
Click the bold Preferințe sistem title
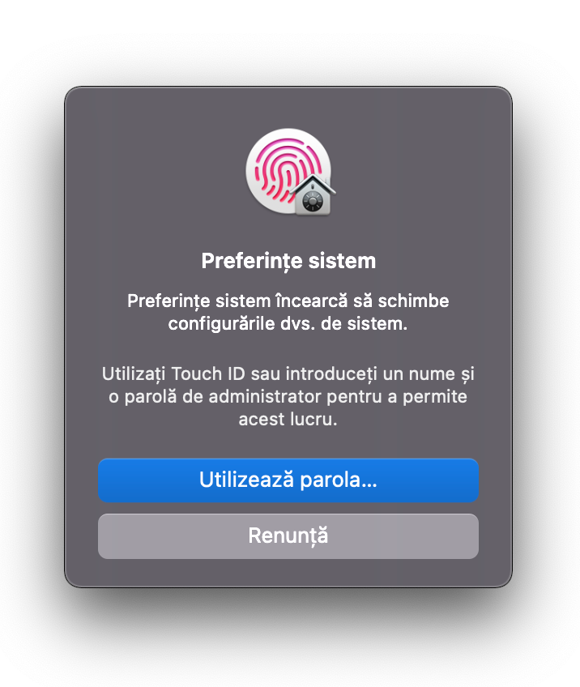[x=288, y=261]
